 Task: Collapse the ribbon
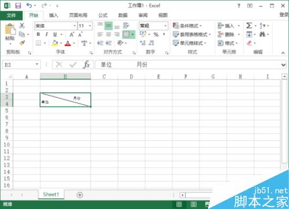click(x=283, y=53)
